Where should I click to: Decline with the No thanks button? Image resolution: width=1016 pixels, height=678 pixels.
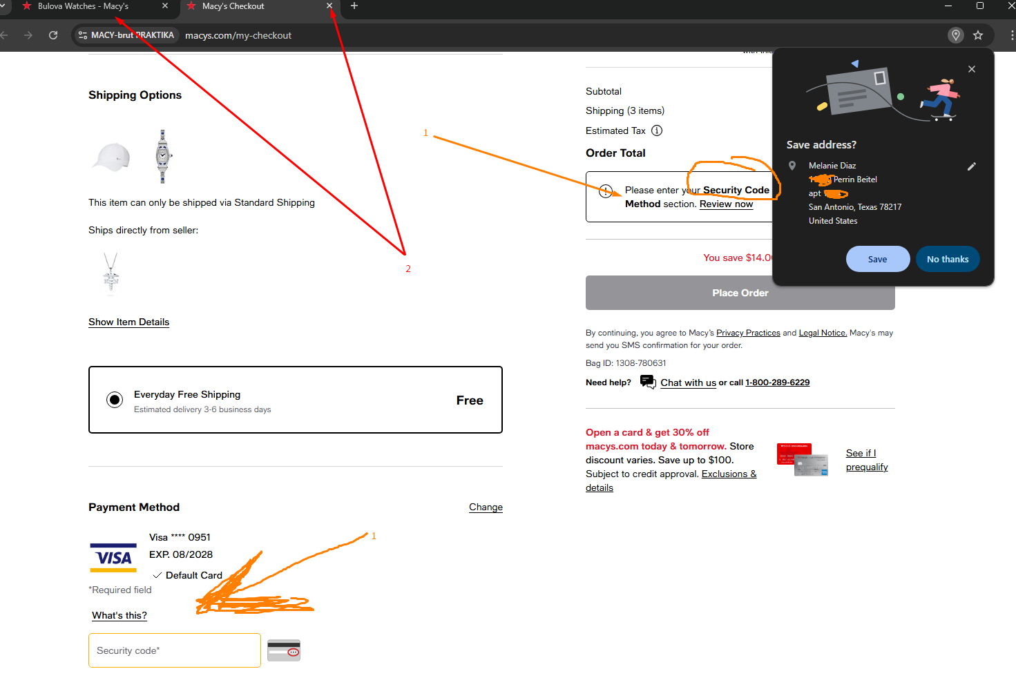coord(947,259)
